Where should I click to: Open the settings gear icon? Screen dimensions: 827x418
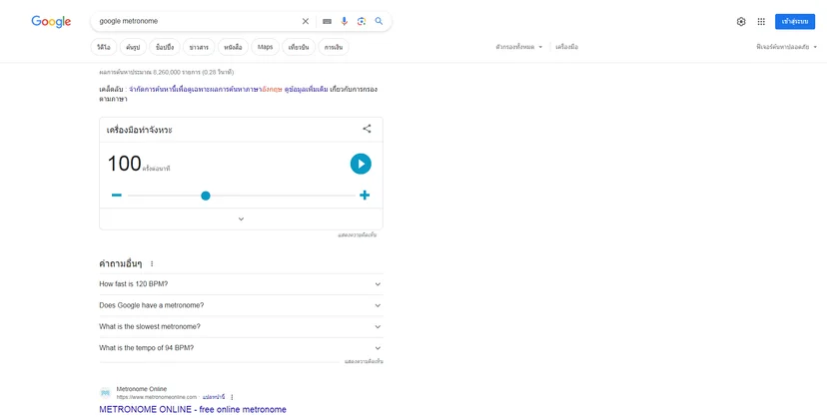pyautogui.click(x=741, y=22)
